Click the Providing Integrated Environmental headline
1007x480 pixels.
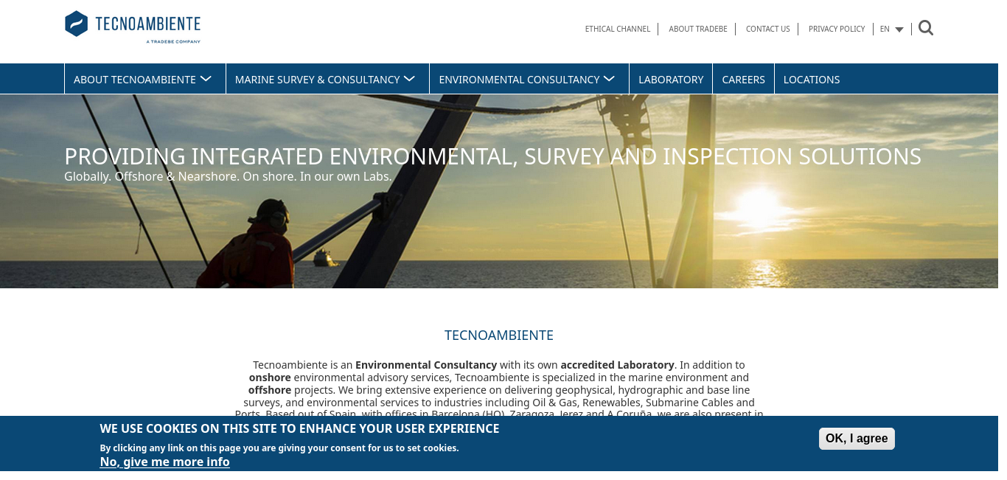pyautogui.click(x=492, y=156)
